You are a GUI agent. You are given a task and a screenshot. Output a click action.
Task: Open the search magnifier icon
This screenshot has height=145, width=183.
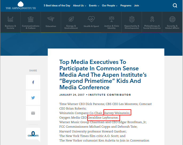point(175,6)
